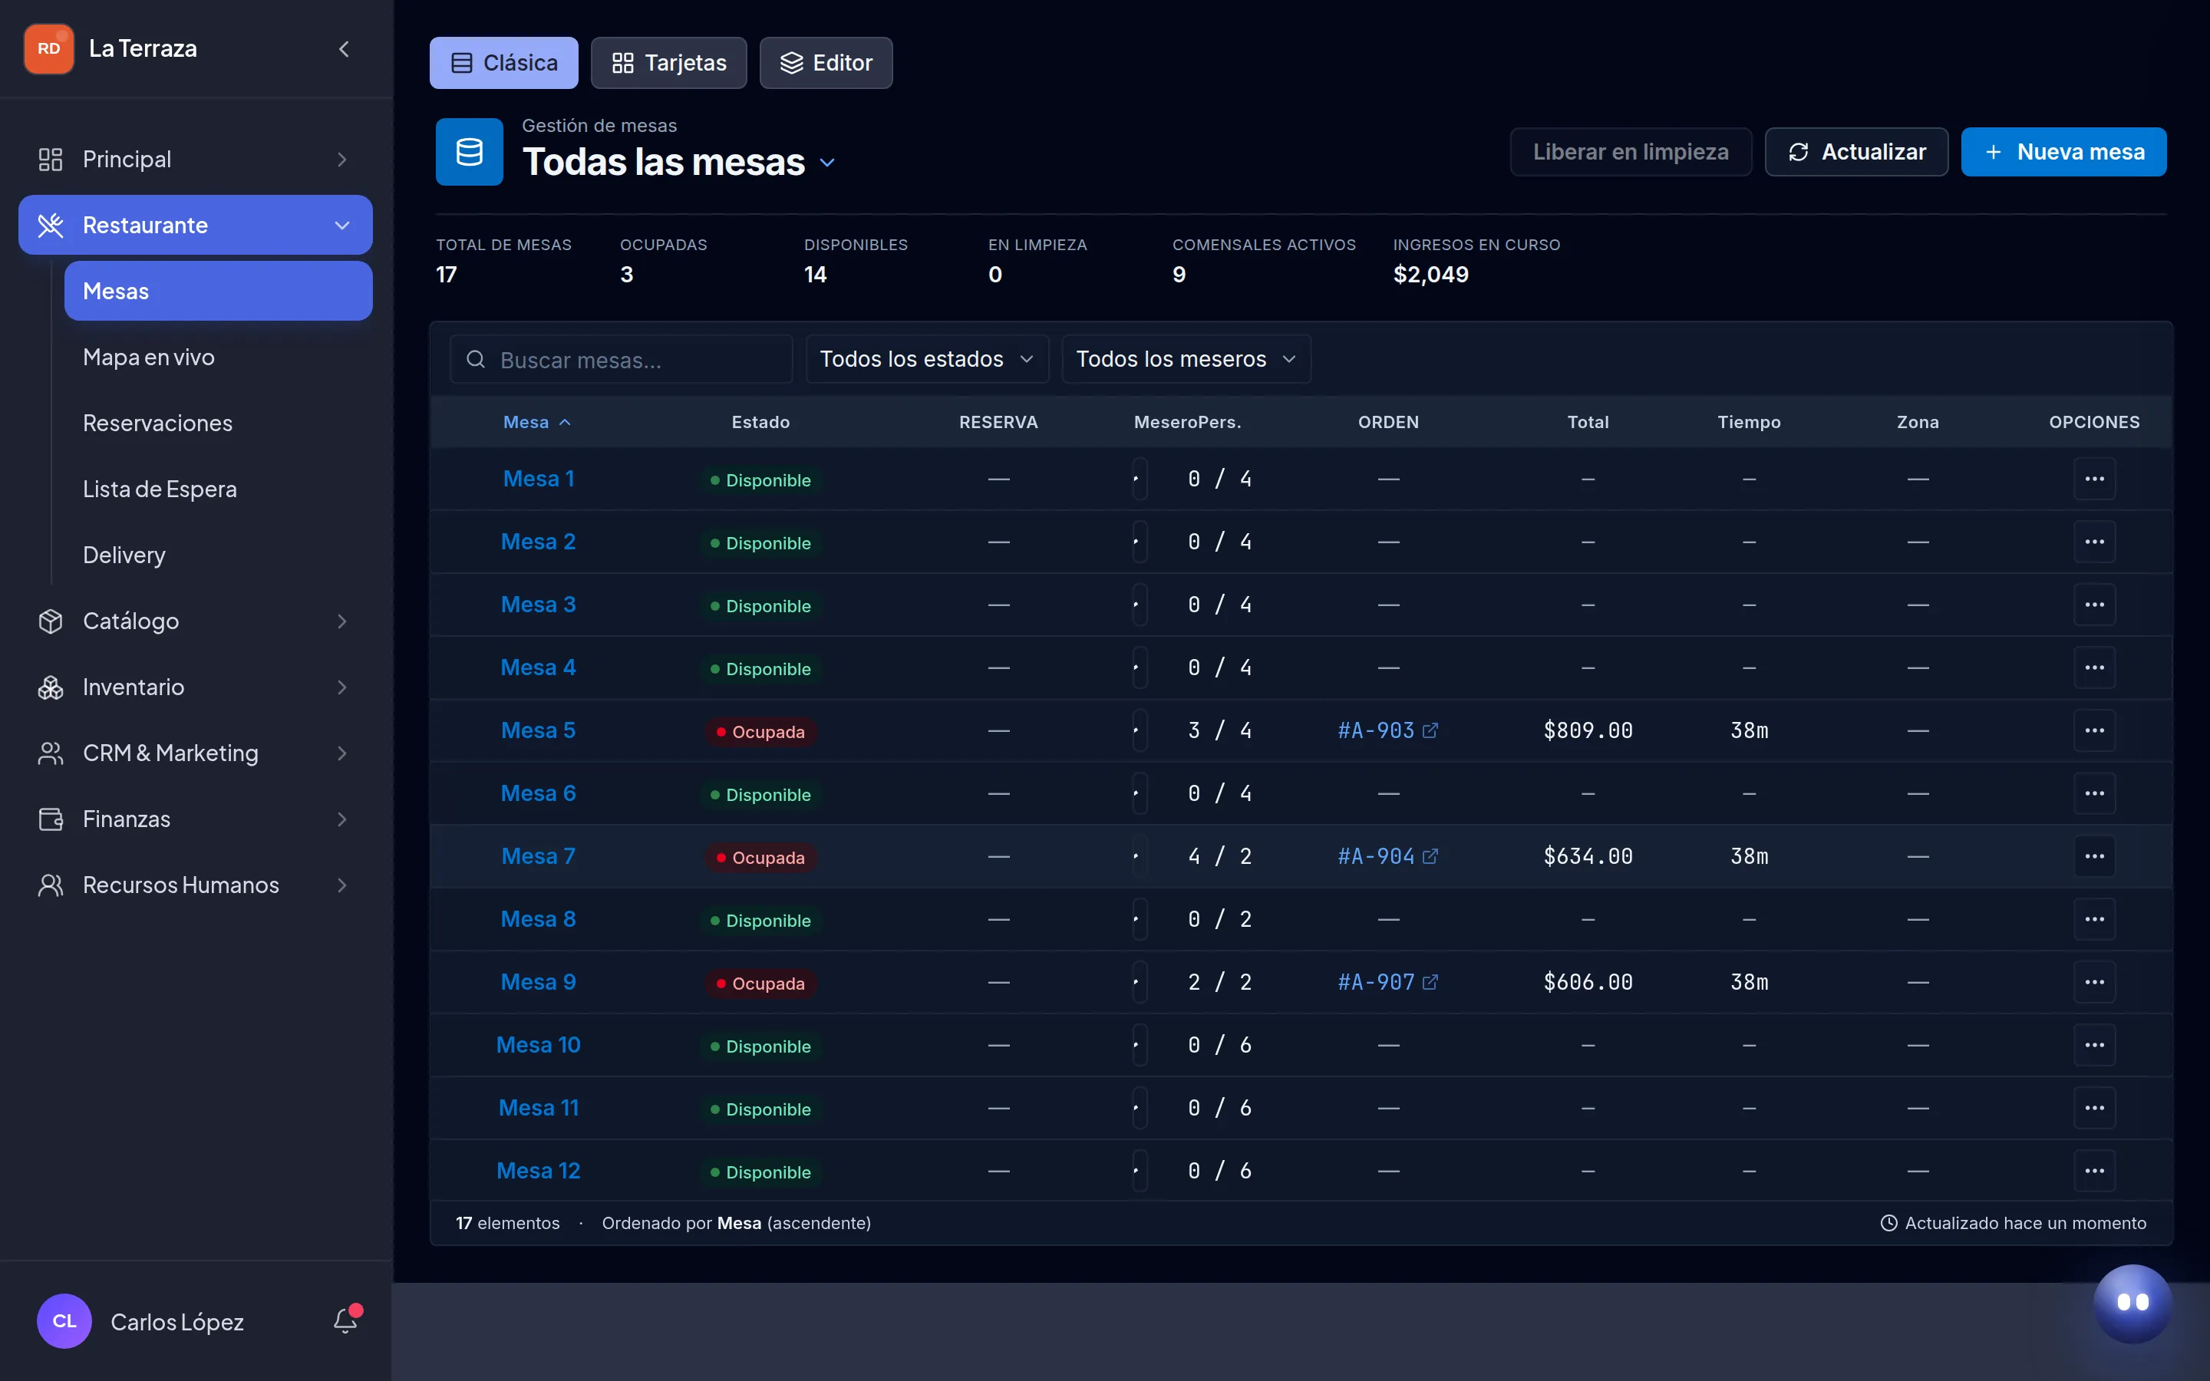This screenshot has height=1381, width=2210.
Task: Switch to the Editor view tab
Action: 826,63
